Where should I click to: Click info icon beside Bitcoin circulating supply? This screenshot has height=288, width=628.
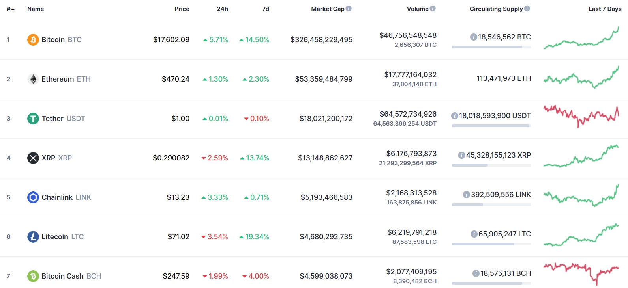pos(473,37)
